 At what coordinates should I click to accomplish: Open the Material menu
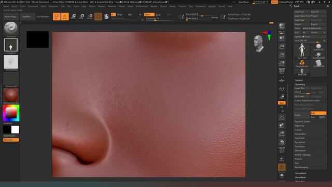click(x=112, y=6)
